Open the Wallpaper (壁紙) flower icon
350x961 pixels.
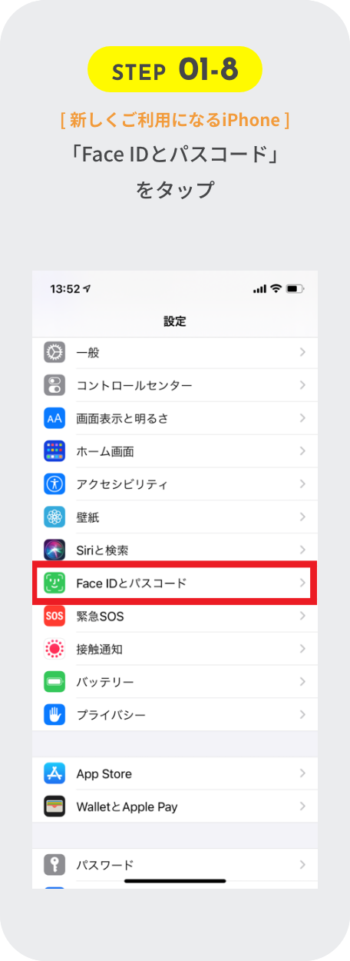54,518
